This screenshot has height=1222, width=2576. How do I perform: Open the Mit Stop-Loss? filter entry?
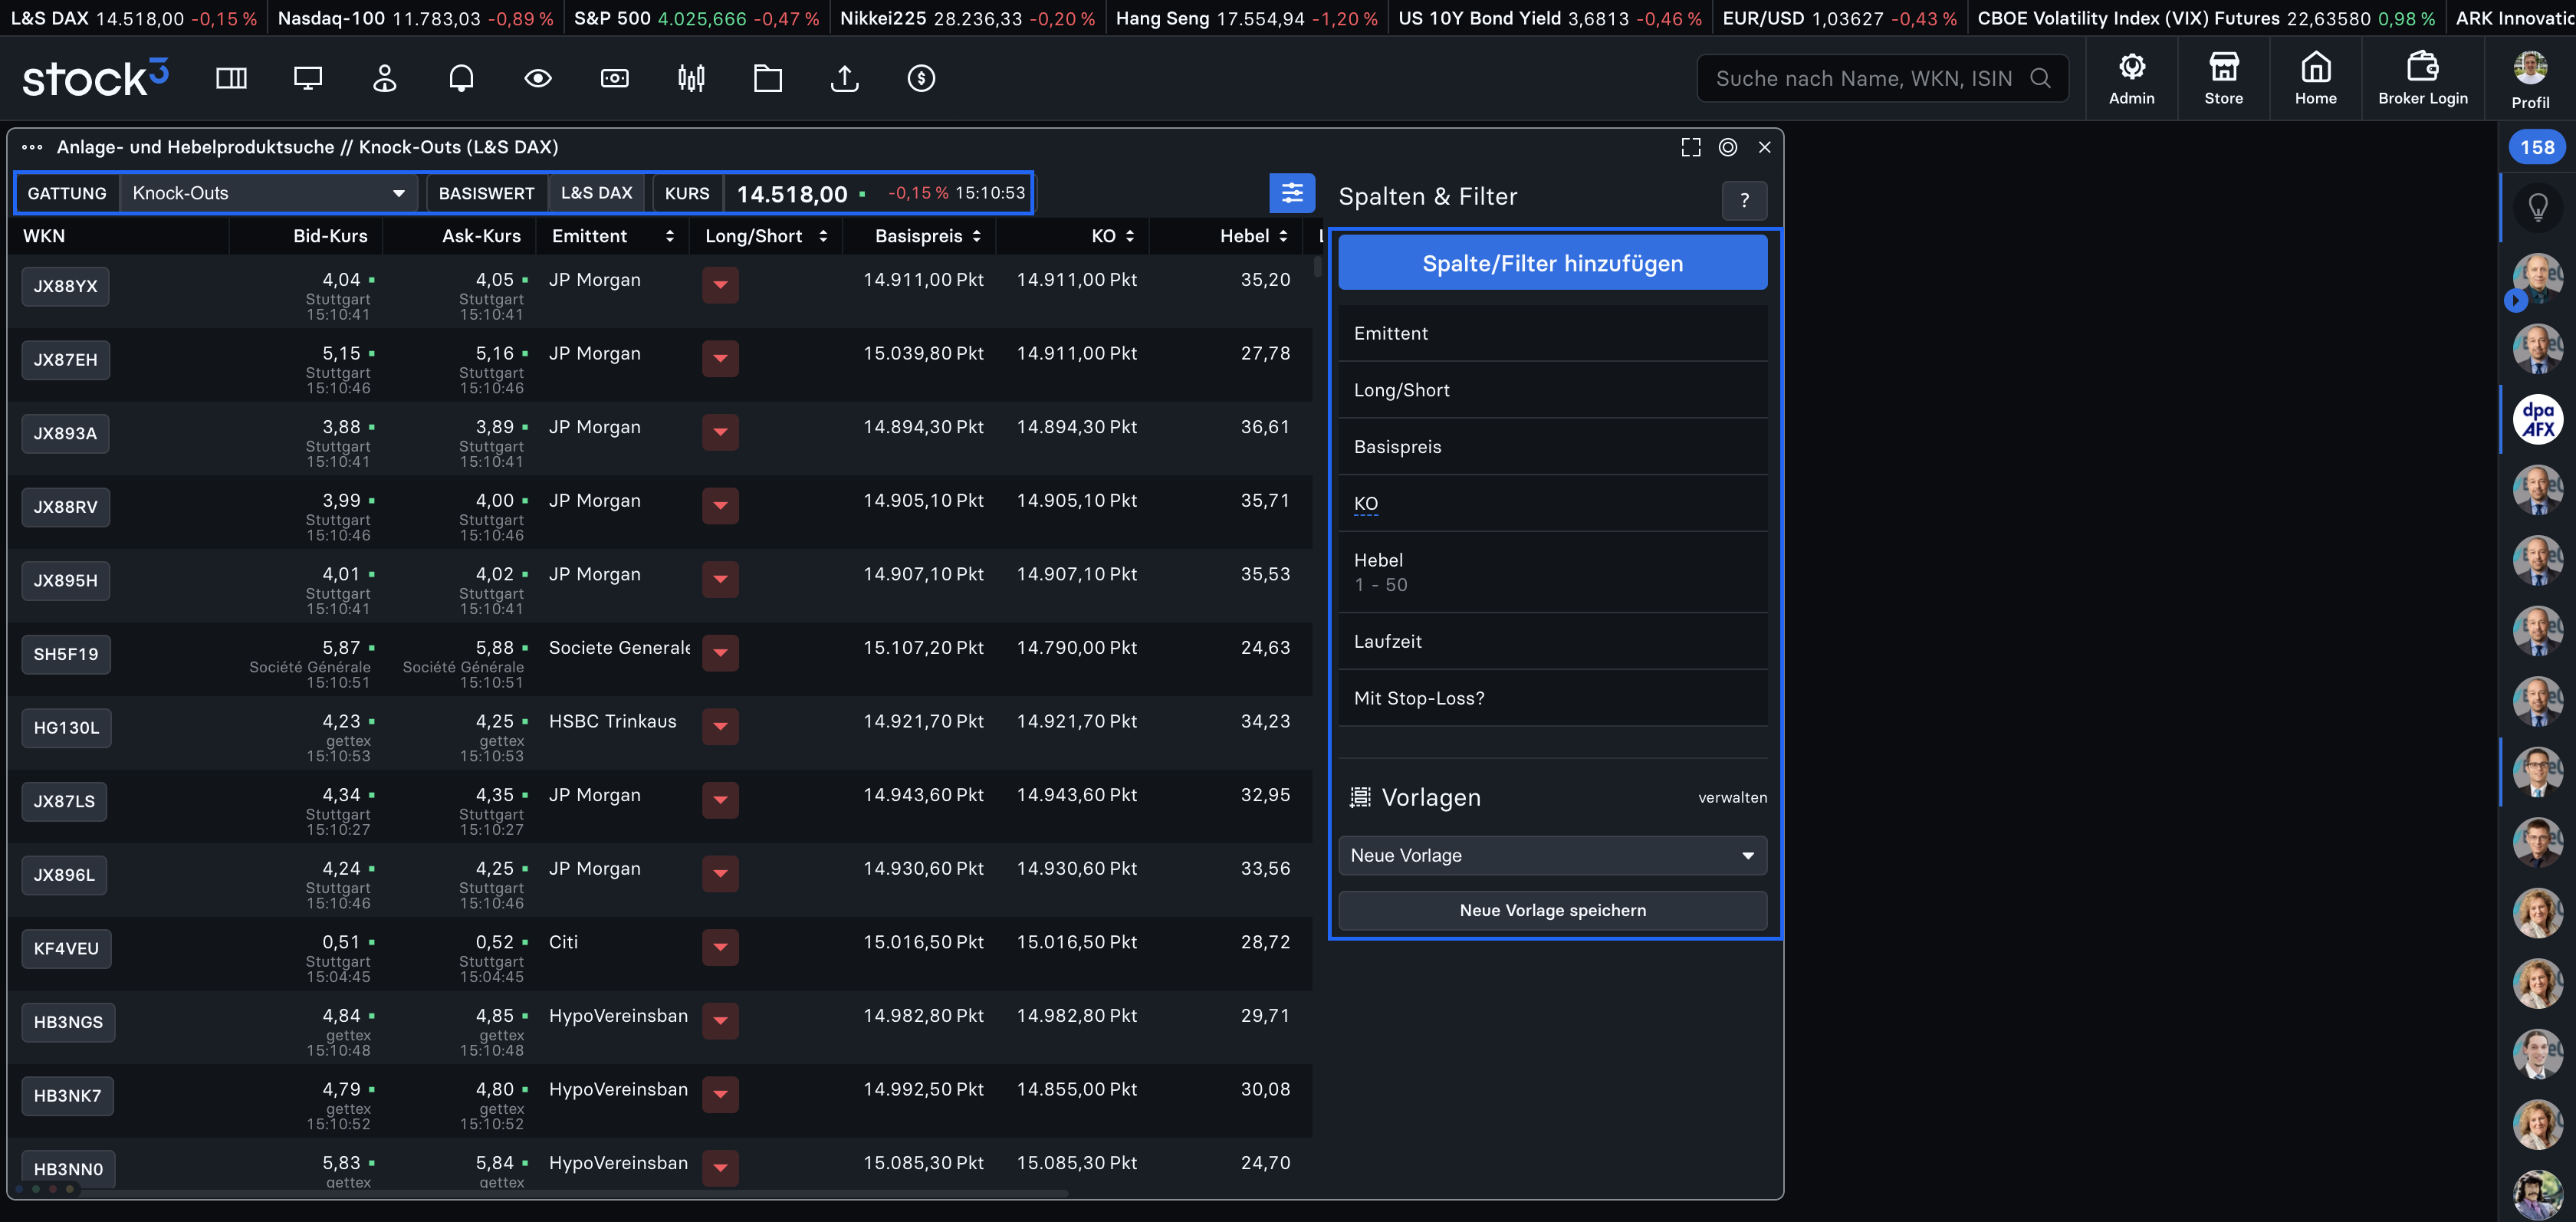(1552, 698)
